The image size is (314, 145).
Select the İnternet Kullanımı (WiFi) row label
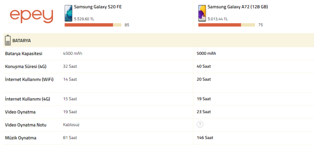pos(29,79)
